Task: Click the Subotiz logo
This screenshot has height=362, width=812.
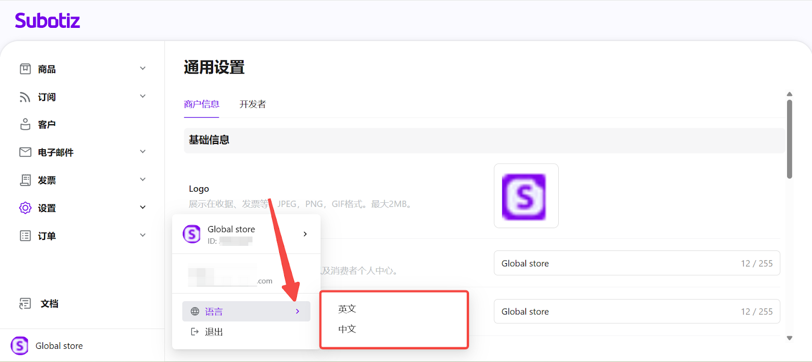Action: [47, 21]
